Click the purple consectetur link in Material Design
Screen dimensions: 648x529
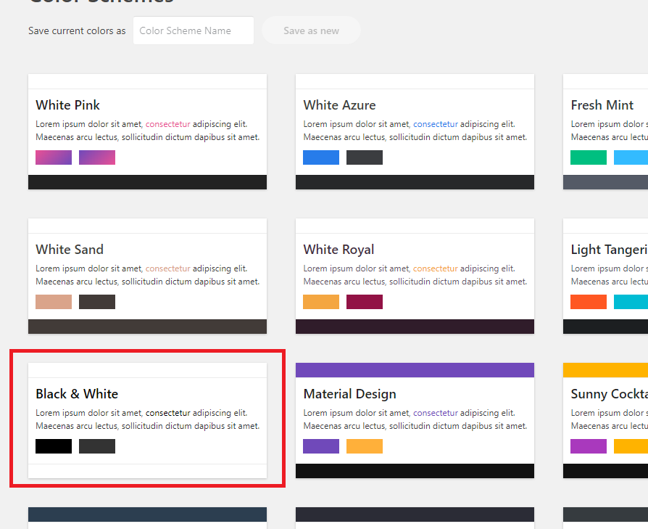click(x=436, y=413)
